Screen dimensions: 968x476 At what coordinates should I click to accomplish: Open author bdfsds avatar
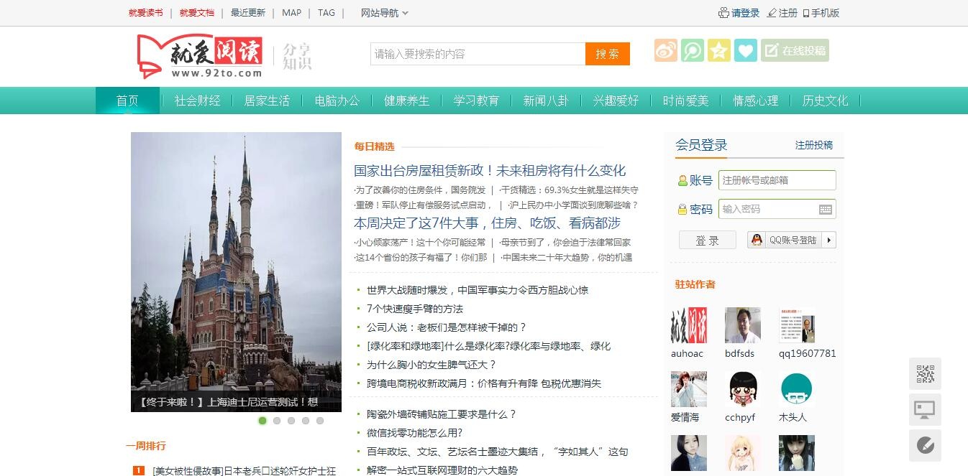coord(743,325)
